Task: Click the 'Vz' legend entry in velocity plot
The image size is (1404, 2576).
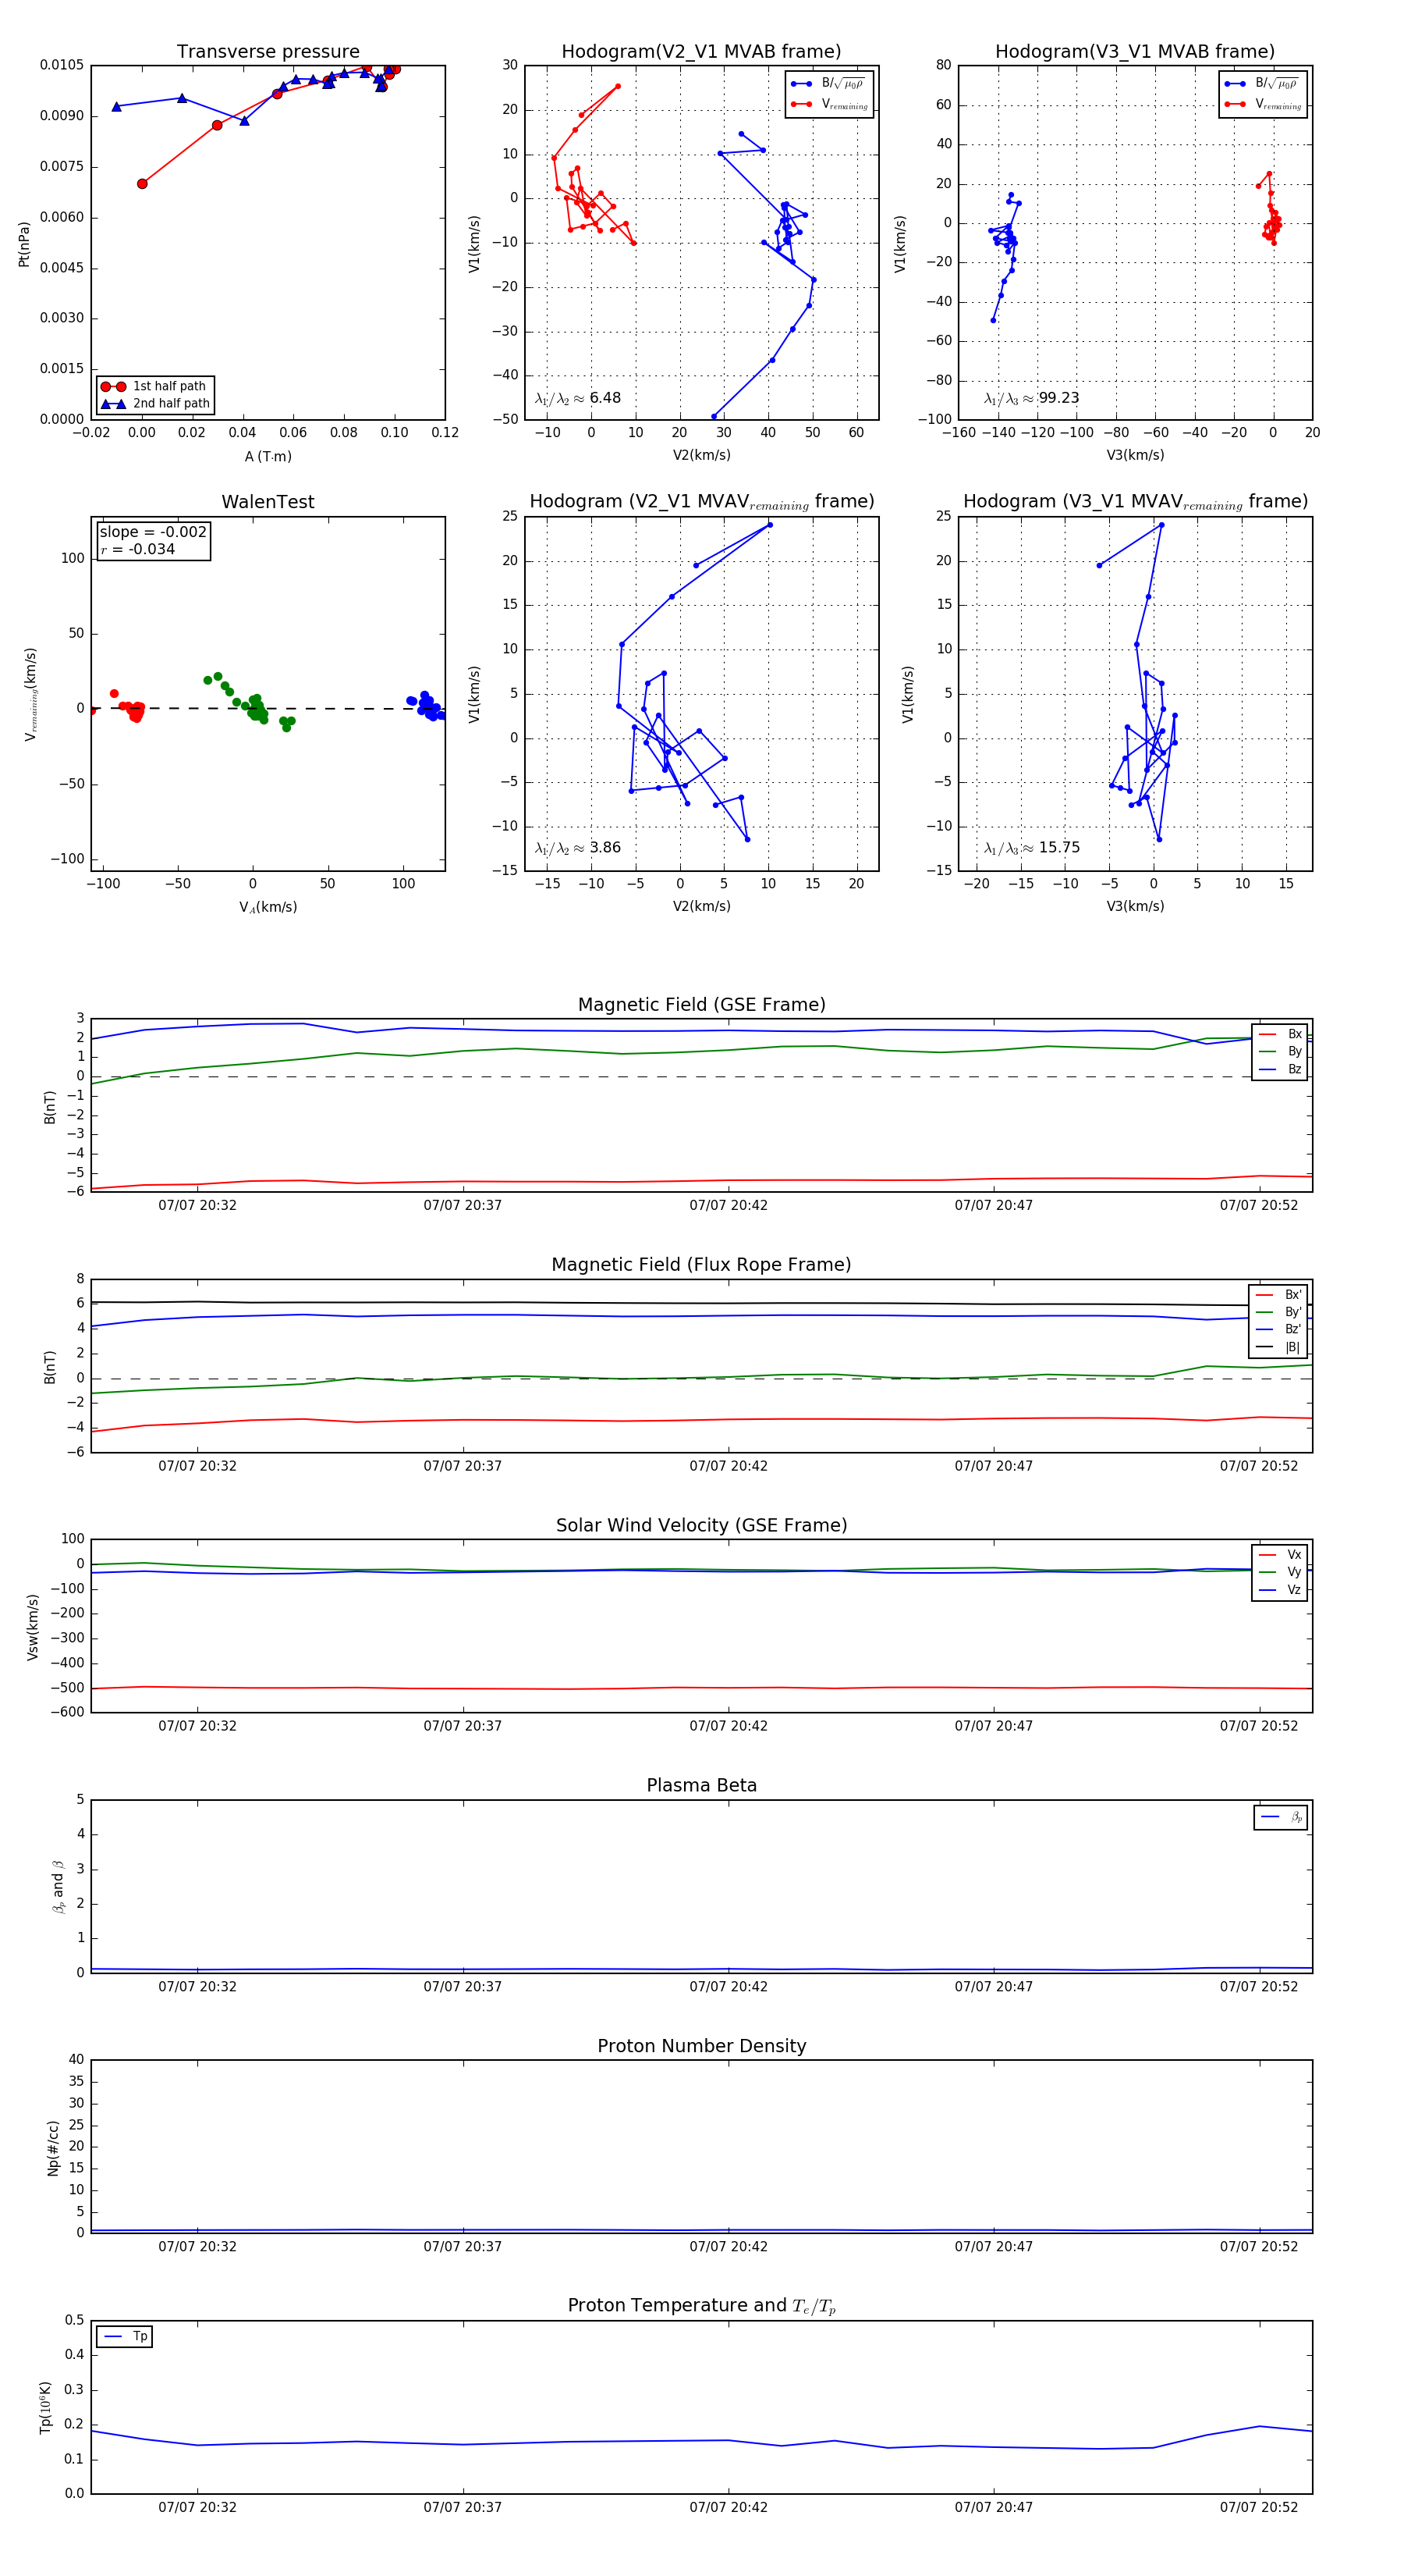Action: click(x=1280, y=1589)
